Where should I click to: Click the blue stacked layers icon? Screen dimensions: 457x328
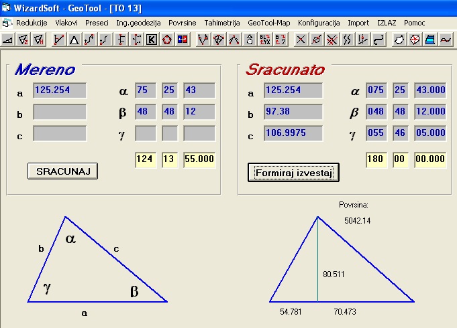tap(430, 39)
